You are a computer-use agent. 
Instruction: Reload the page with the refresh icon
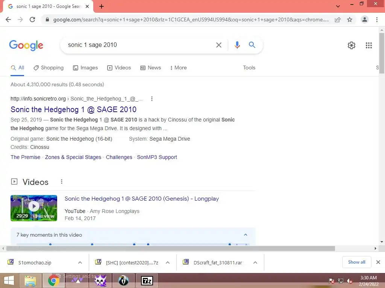[32, 19]
